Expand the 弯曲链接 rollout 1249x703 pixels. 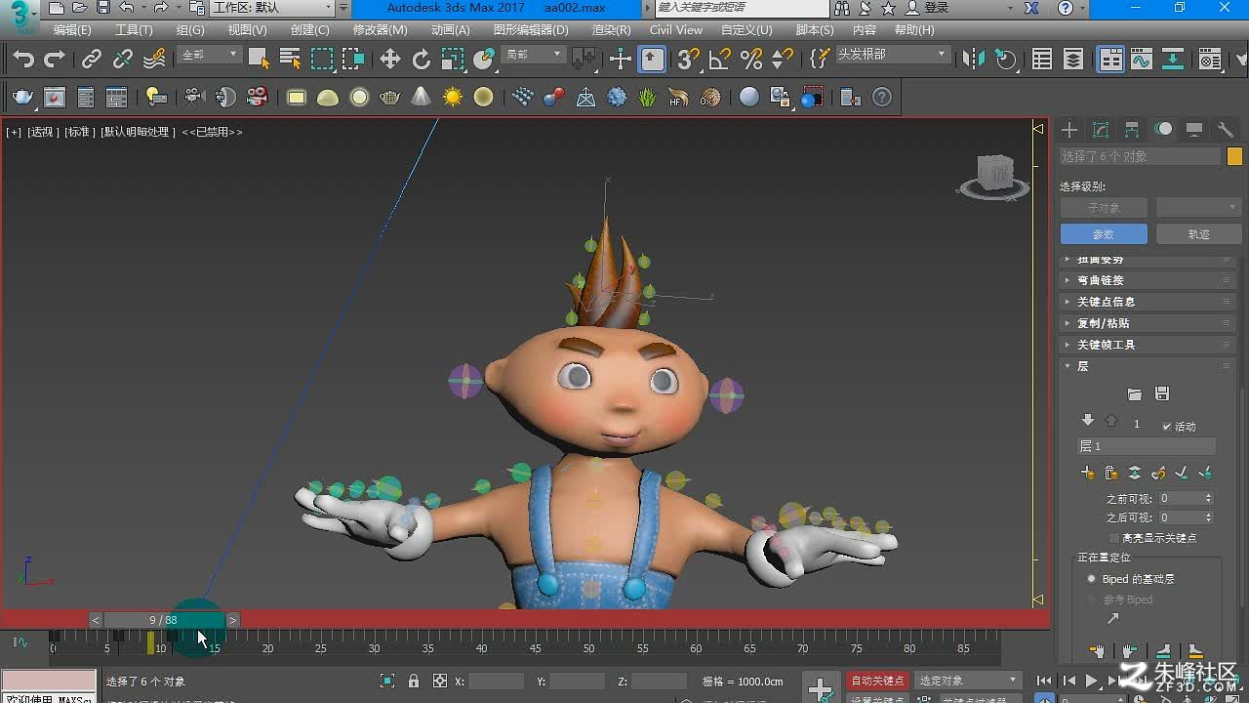pos(1147,280)
